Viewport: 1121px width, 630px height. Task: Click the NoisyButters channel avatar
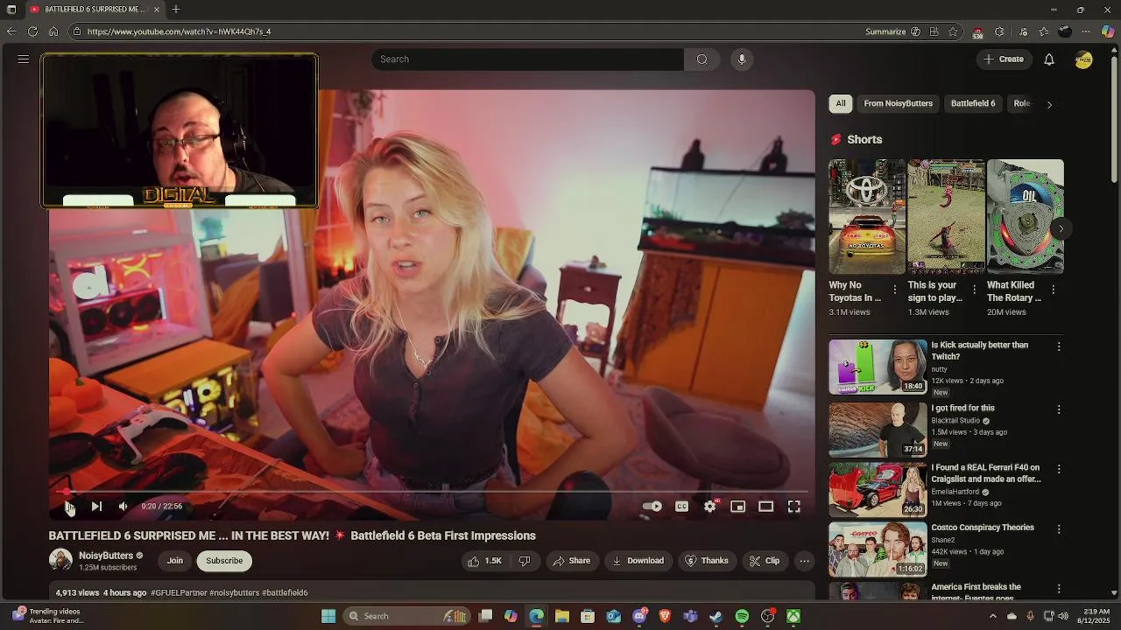[x=60, y=560]
